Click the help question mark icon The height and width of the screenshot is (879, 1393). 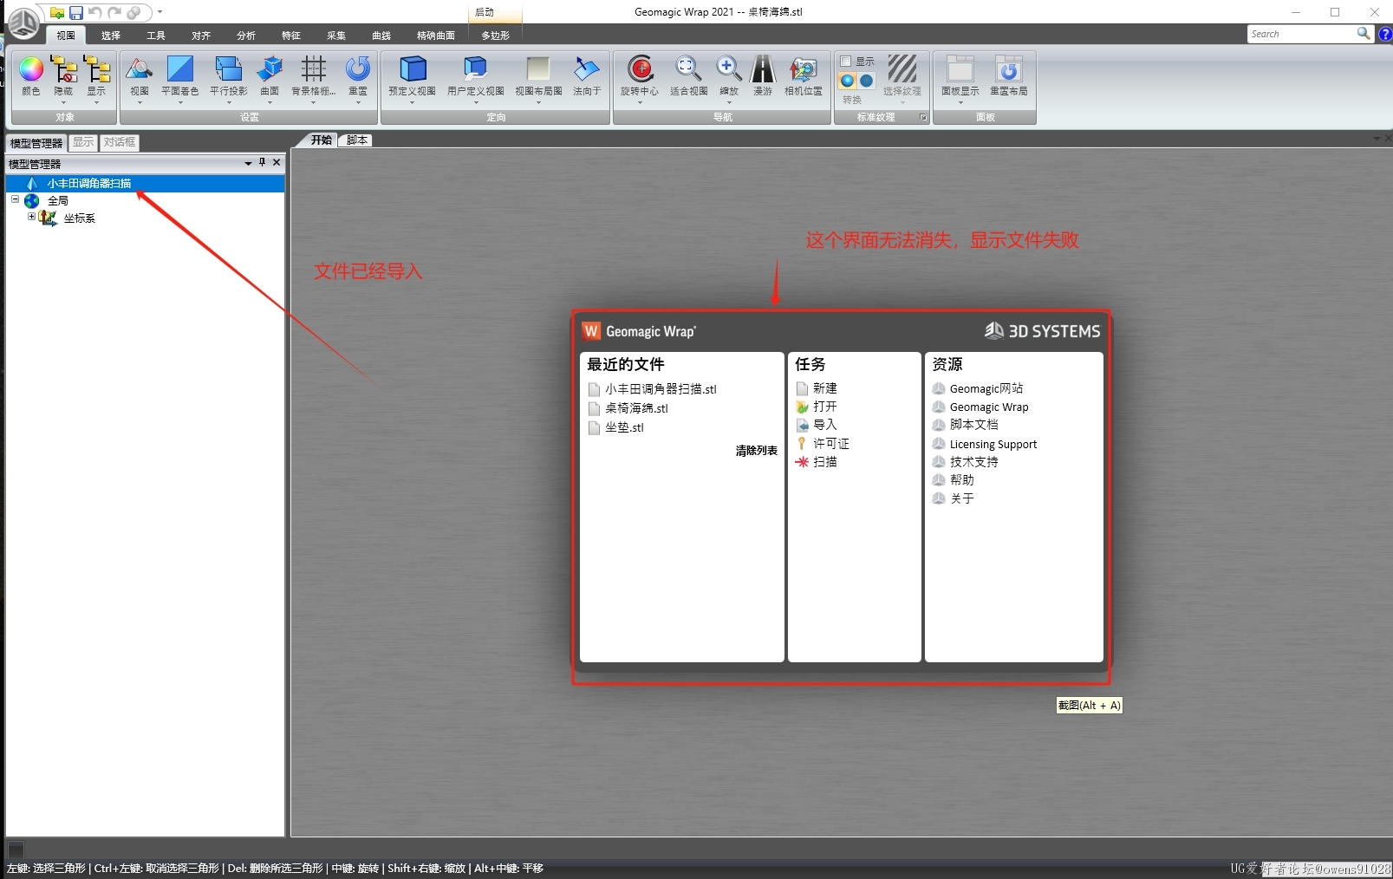(1385, 34)
